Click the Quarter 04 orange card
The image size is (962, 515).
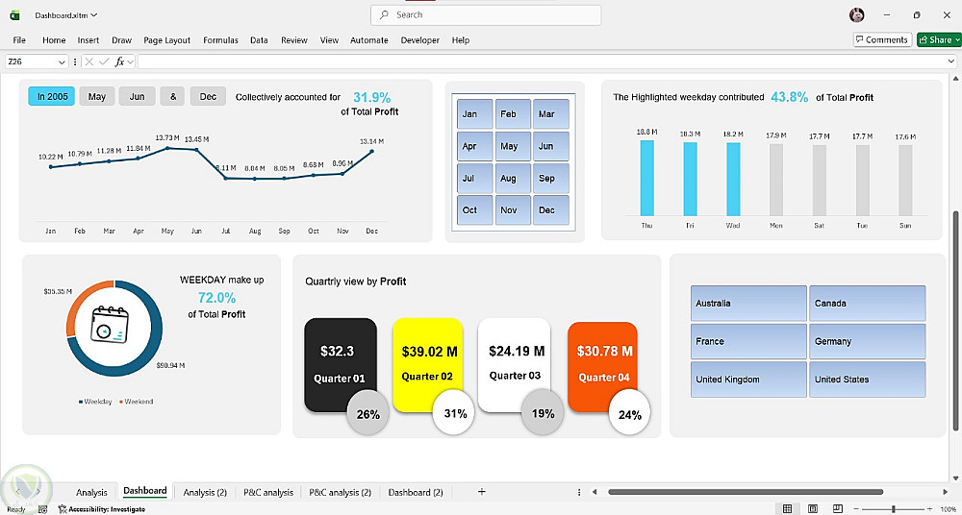602,367
